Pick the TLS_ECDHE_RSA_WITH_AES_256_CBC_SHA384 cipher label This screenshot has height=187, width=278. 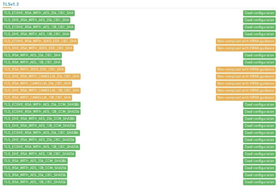[41, 133]
